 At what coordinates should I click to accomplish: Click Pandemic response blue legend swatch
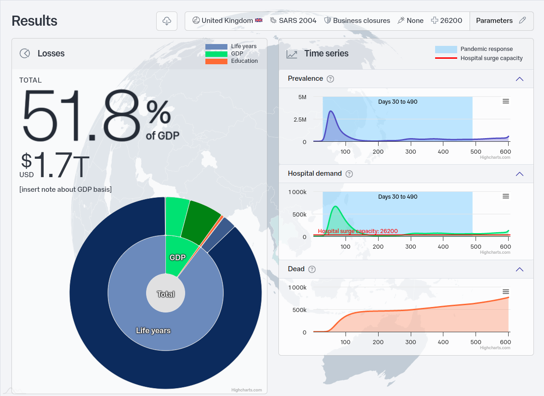(446, 49)
